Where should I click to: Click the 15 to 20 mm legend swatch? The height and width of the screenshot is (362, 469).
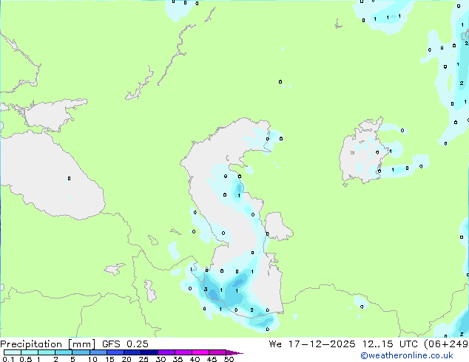tap(115, 352)
